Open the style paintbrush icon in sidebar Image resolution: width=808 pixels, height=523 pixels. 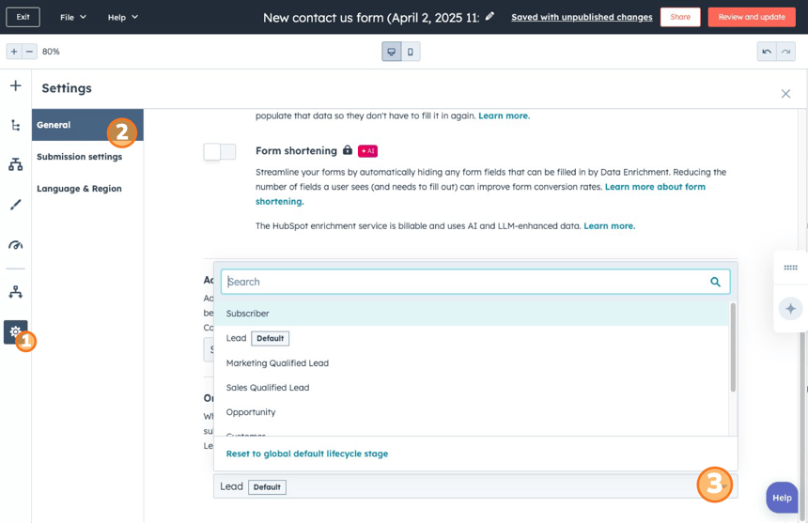(15, 205)
